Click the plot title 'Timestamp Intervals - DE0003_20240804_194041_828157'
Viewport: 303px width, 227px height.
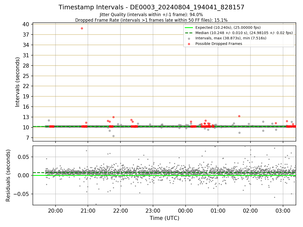151,7
